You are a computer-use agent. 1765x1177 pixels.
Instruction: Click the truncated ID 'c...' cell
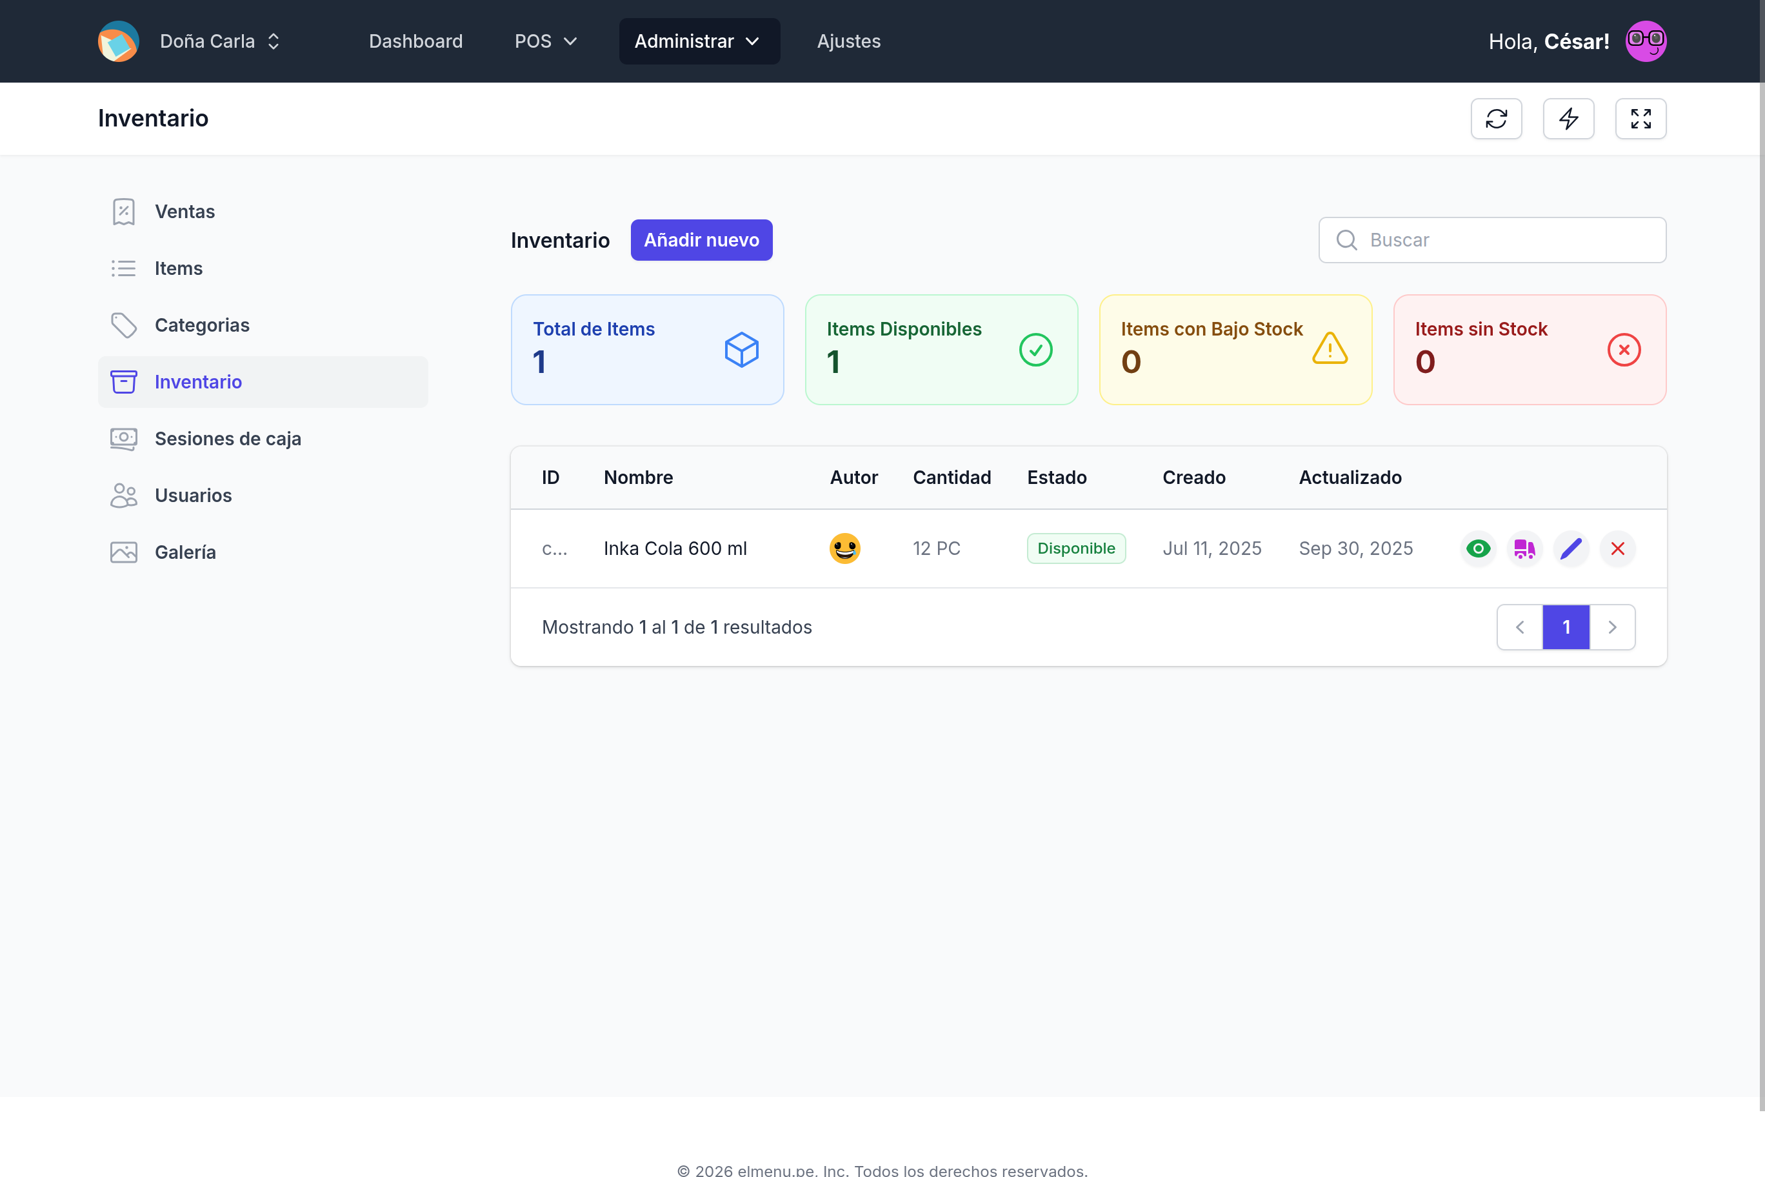click(x=555, y=548)
